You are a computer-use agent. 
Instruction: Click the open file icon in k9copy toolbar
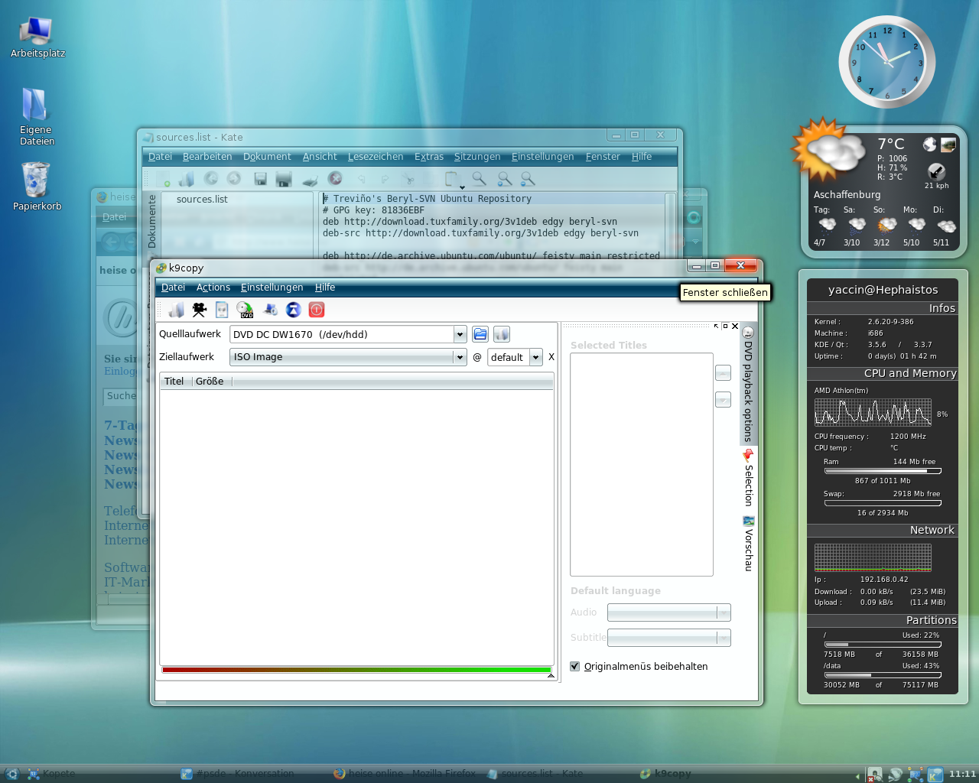click(177, 310)
